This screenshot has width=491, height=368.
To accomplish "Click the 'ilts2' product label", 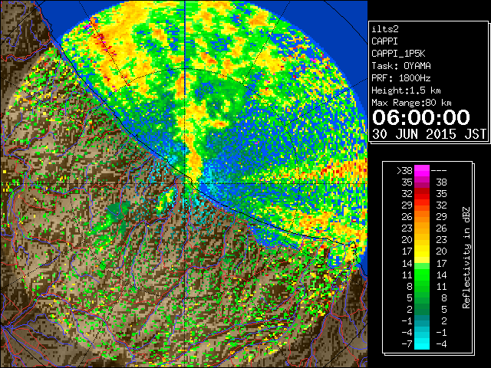I will (385, 29).
